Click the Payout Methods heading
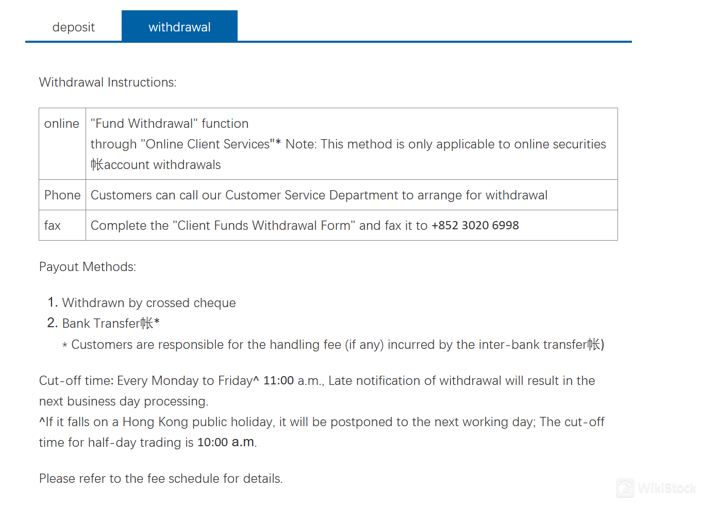This screenshot has height=506, width=701. coord(88,266)
